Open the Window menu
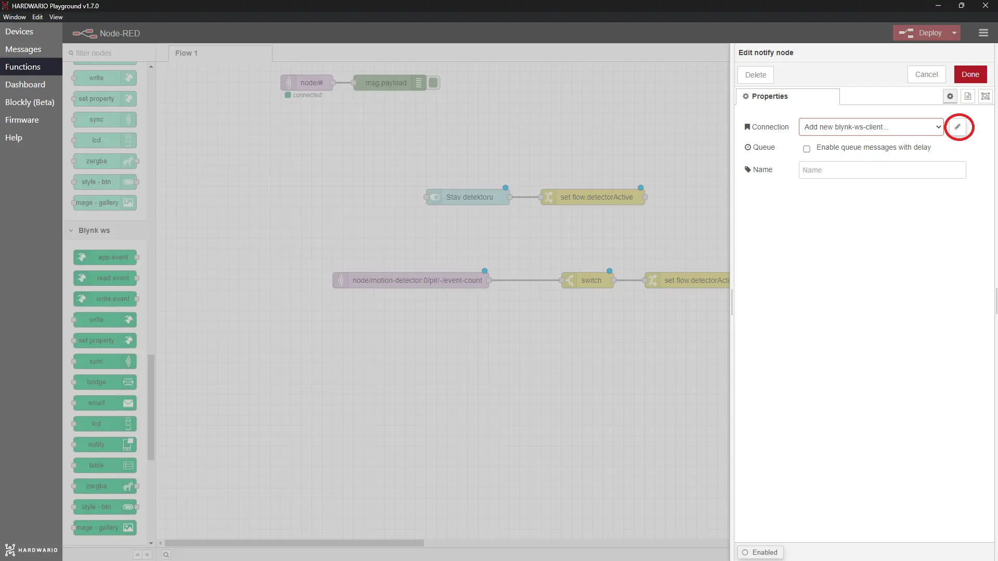998x561 pixels. point(15,17)
